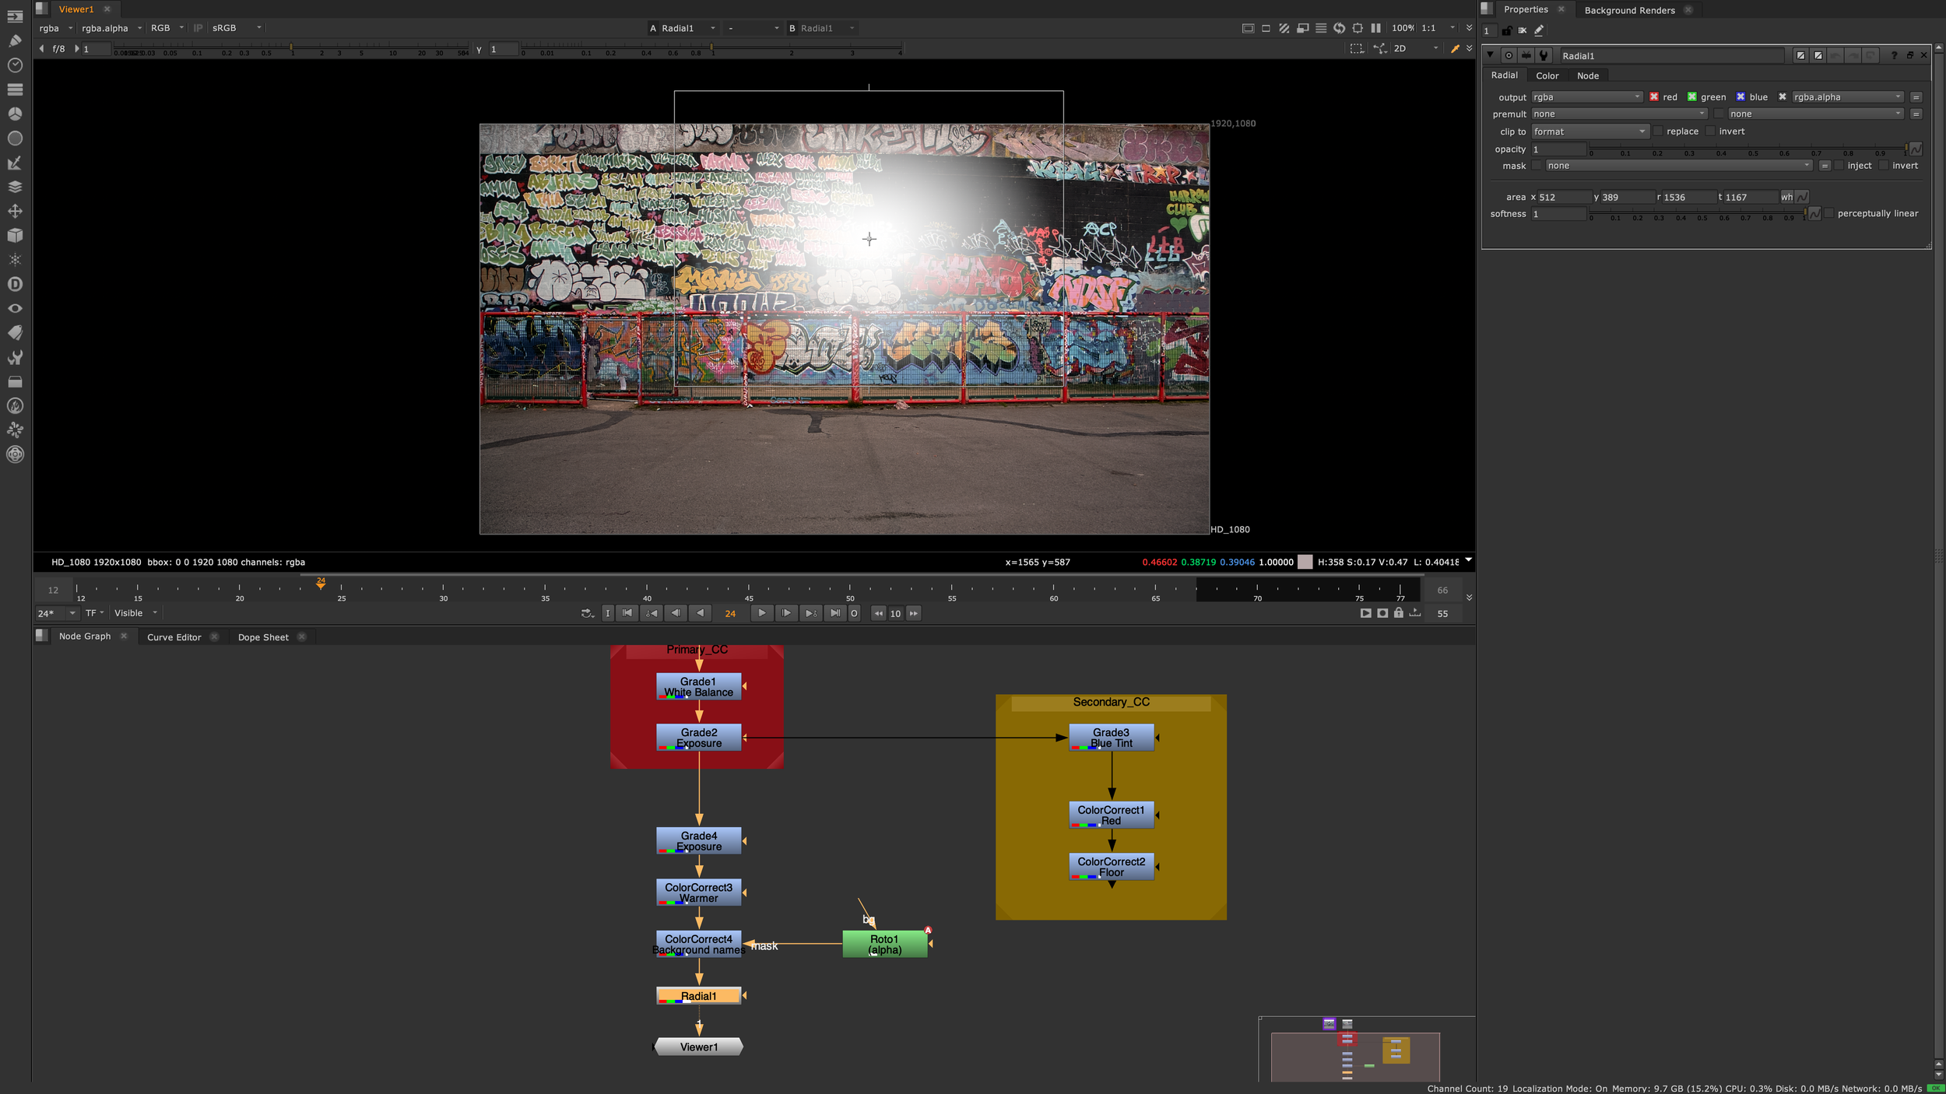This screenshot has width=1946, height=1094.
Task: Click the viewer pause updating icon
Action: coord(1375,28)
